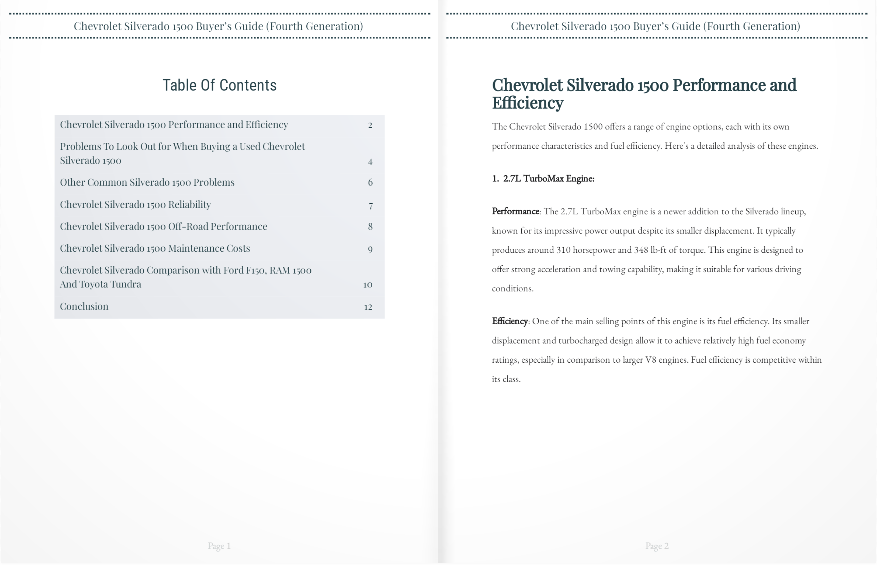Click the '1. 2.7L TurboMax Engine:' subheading

point(543,179)
